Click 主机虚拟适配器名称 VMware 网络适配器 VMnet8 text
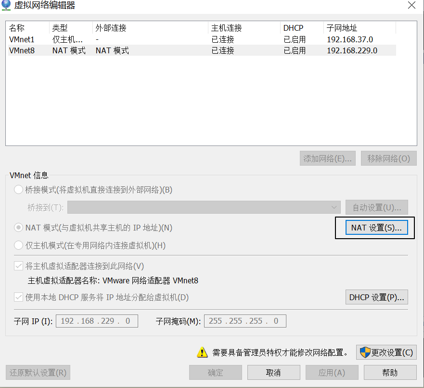The image size is (424, 388). (x=113, y=280)
